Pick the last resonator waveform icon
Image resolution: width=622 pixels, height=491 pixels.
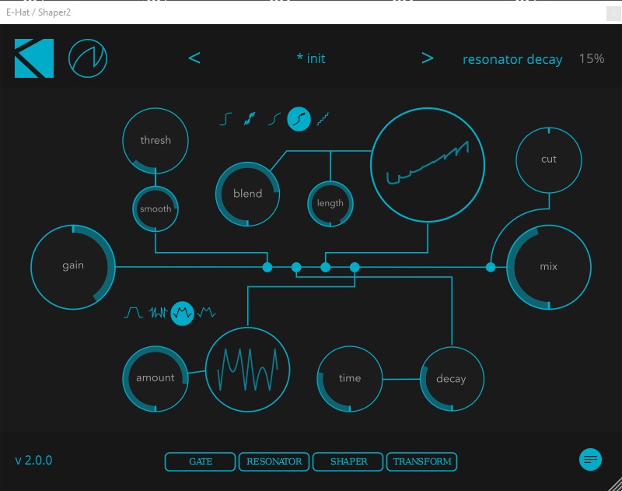tap(206, 313)
